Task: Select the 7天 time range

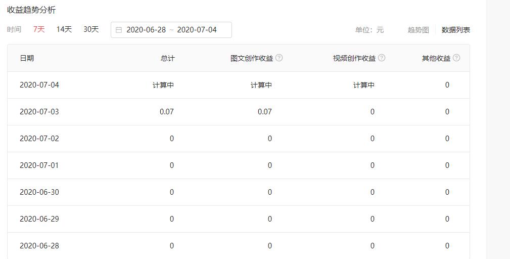Action: (x=39, y=29)
